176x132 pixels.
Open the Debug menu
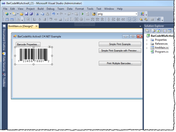[51, 9]
